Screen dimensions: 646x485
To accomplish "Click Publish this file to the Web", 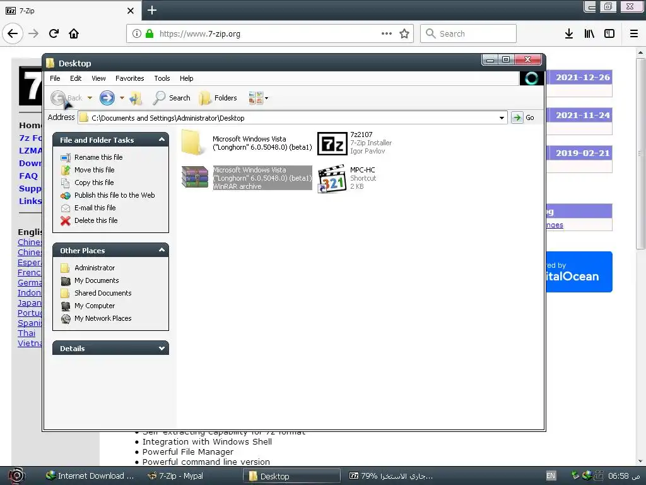I will coord(115,195).
